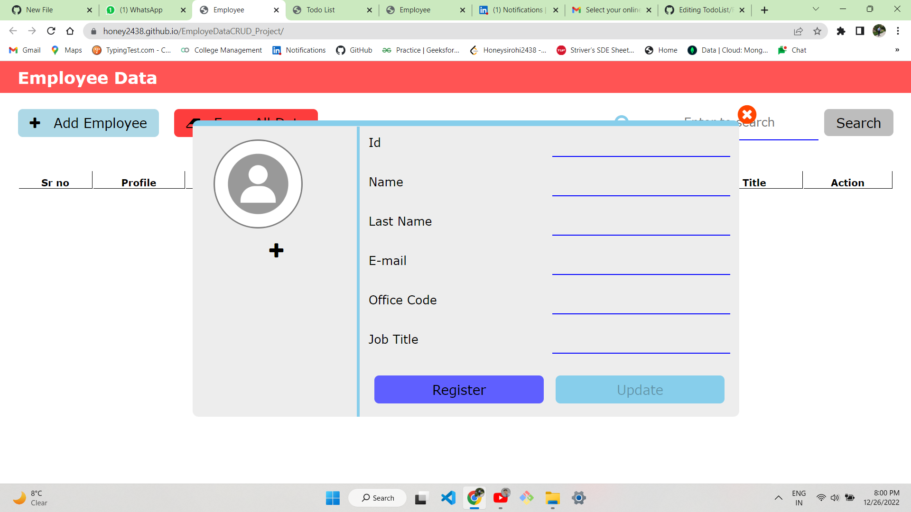Focus the E-mail input field
911x512 pixels.
[x=641, y=264]
